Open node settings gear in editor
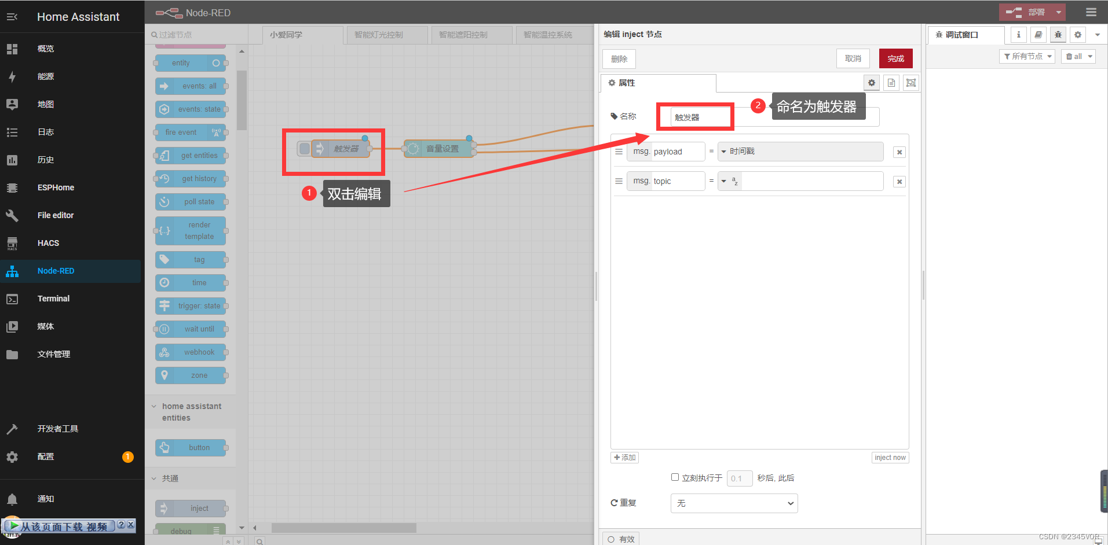Viewport: 1108px width, 545px height. tap(872, 83)
